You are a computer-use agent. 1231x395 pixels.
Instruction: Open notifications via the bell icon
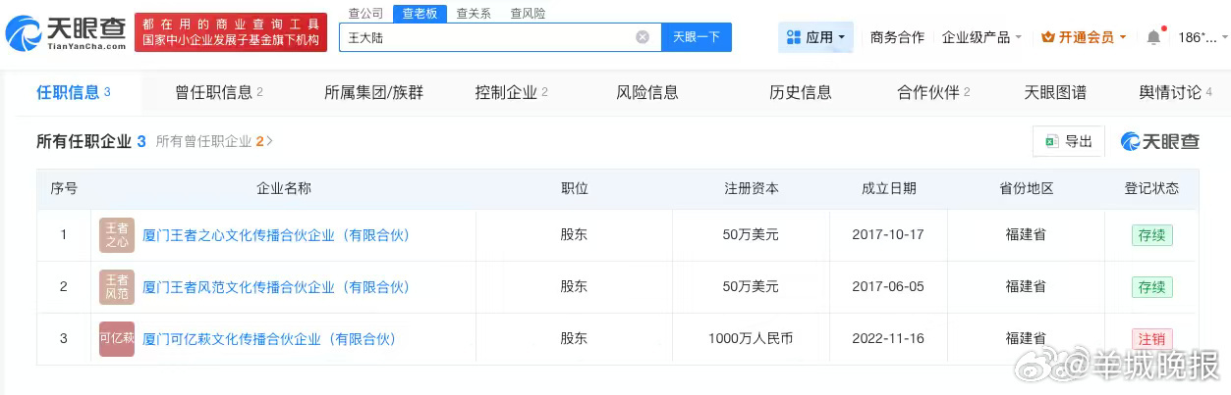tap(1153, 37)
